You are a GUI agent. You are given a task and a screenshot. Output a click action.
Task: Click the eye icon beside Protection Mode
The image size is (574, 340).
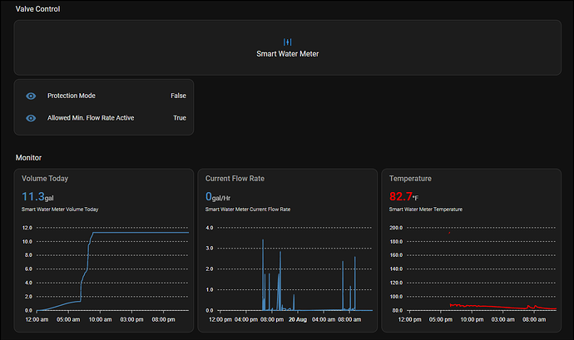(x=31, y=96)
